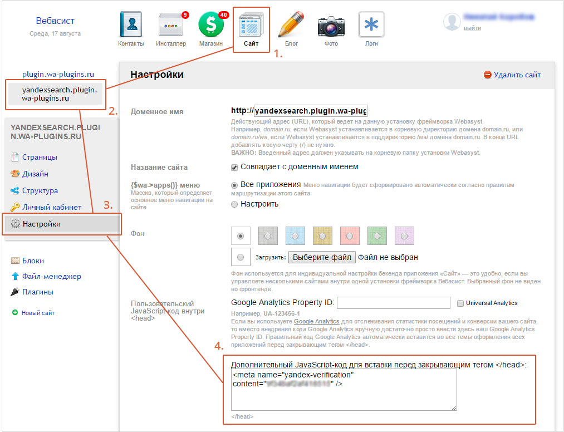Click the Новый сайт link

(38, 313)
